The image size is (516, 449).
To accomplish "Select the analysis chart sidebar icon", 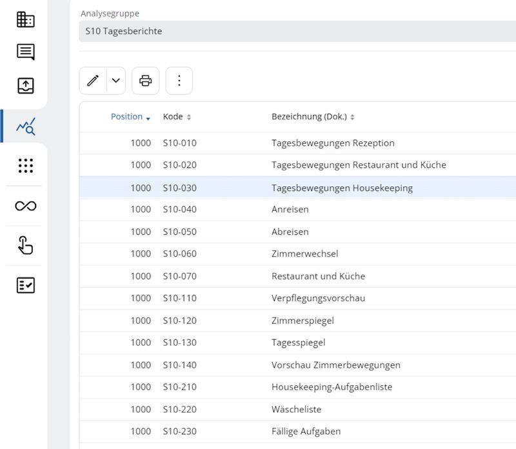I will point(26,126).
